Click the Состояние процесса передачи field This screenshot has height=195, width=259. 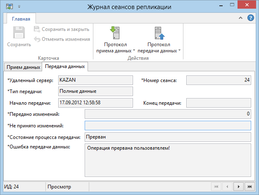168,137
